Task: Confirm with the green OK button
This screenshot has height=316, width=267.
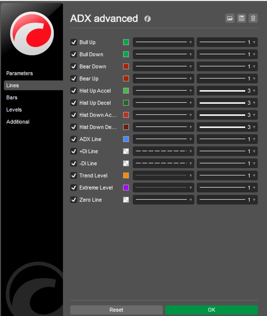Action: point(211,310)
